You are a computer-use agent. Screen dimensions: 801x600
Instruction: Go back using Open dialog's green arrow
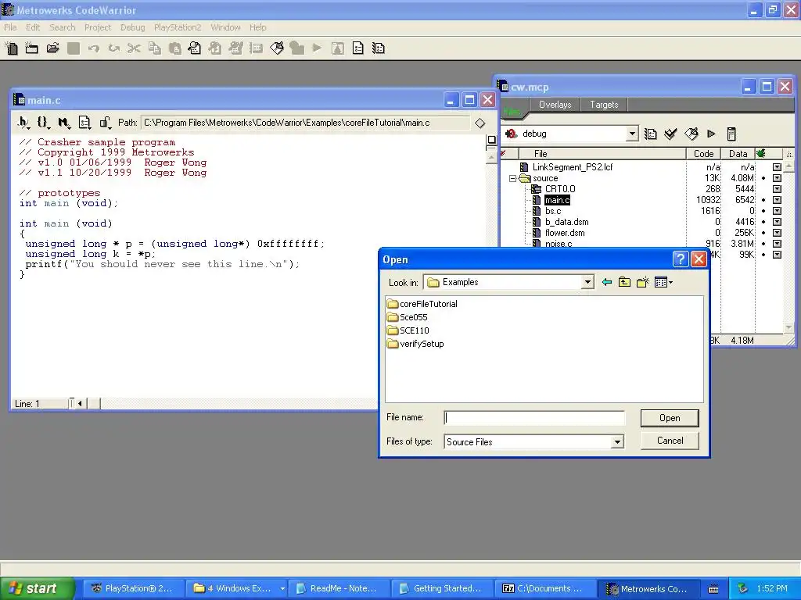click(607, 282)
